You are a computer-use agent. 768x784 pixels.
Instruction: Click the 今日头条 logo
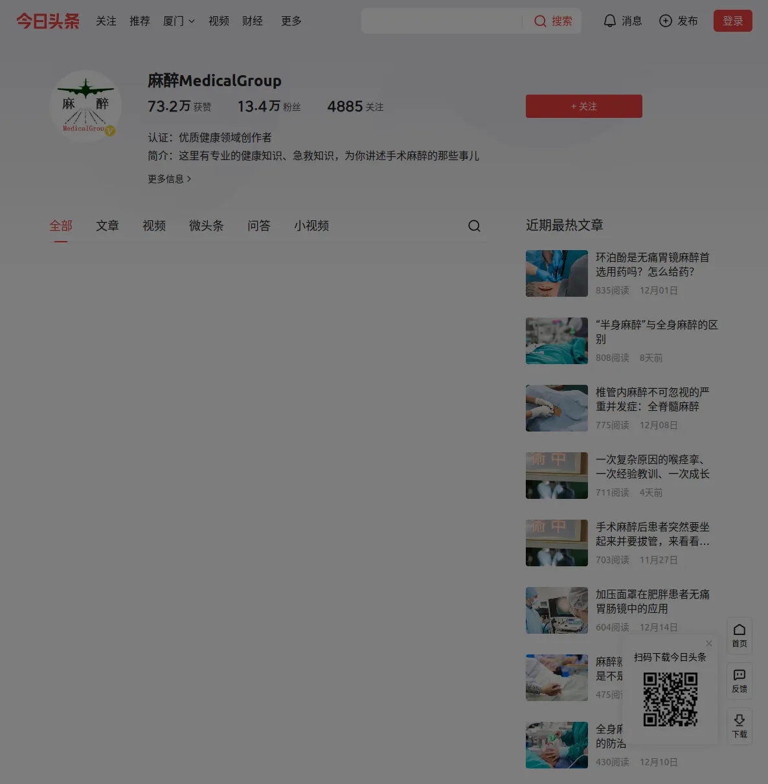(x=48, y=21)
